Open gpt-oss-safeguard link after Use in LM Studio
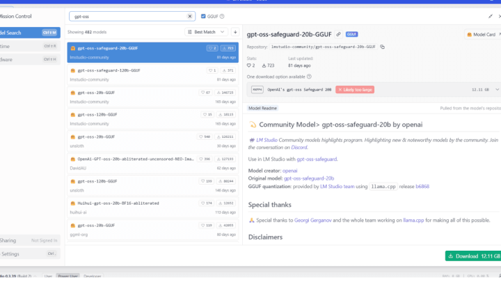This screenshot has width=501, height=282. [x=317, y=159]
